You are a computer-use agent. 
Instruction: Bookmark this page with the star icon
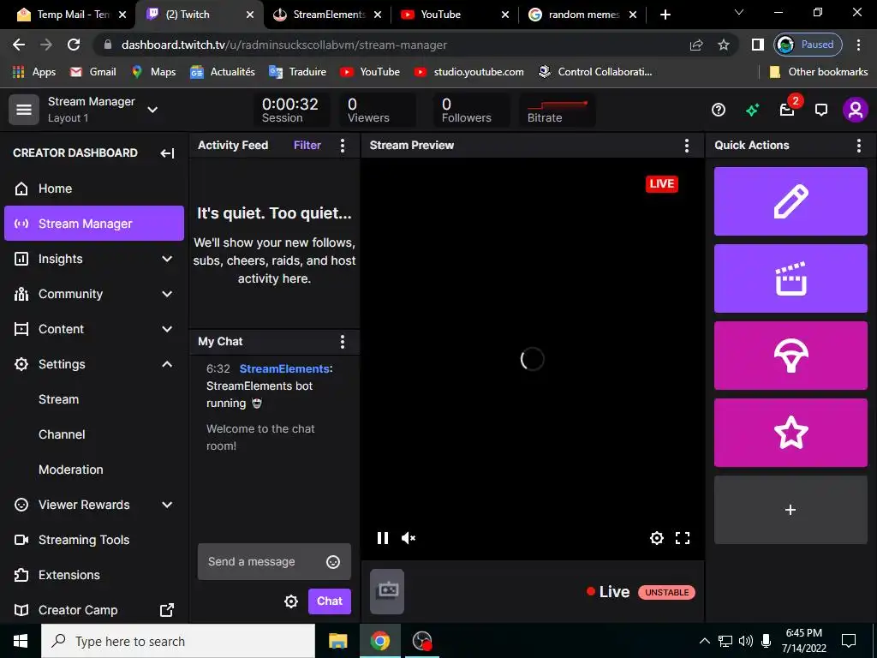[x=723, y=45]
